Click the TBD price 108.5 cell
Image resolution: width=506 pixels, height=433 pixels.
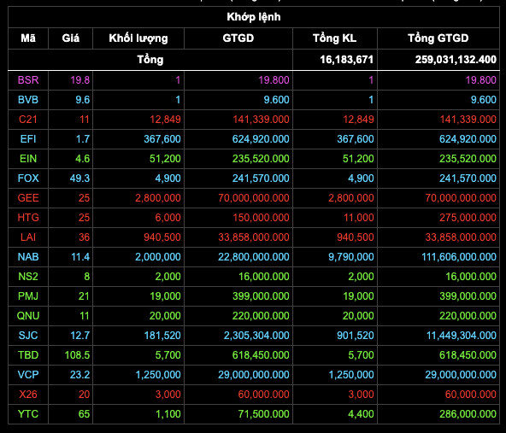pyautogui.click(x=77, y=355)
